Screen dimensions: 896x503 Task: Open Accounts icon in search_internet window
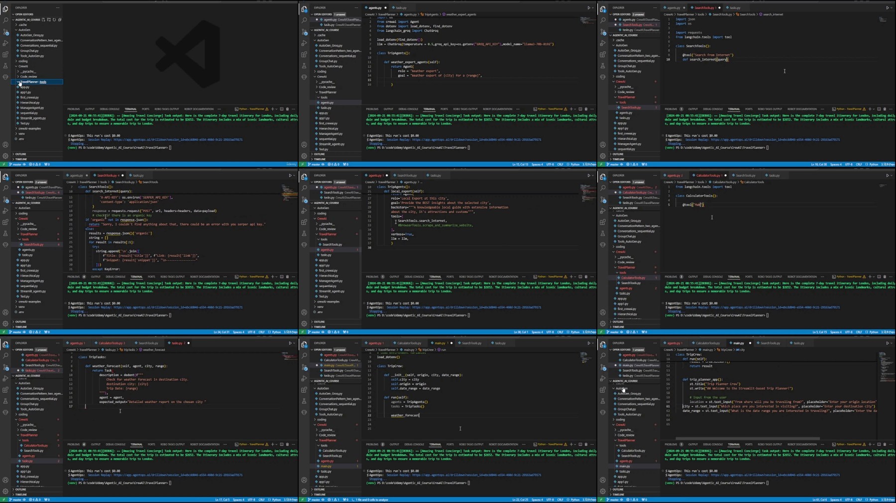(x=603, y=145)
